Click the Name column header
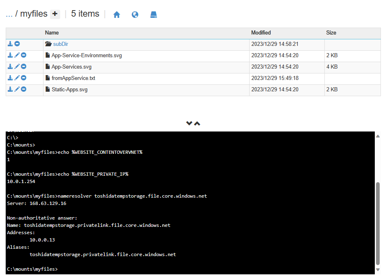The height and width of the screenshot is (278, 387). pyautogui.click(x=52, y=33)
